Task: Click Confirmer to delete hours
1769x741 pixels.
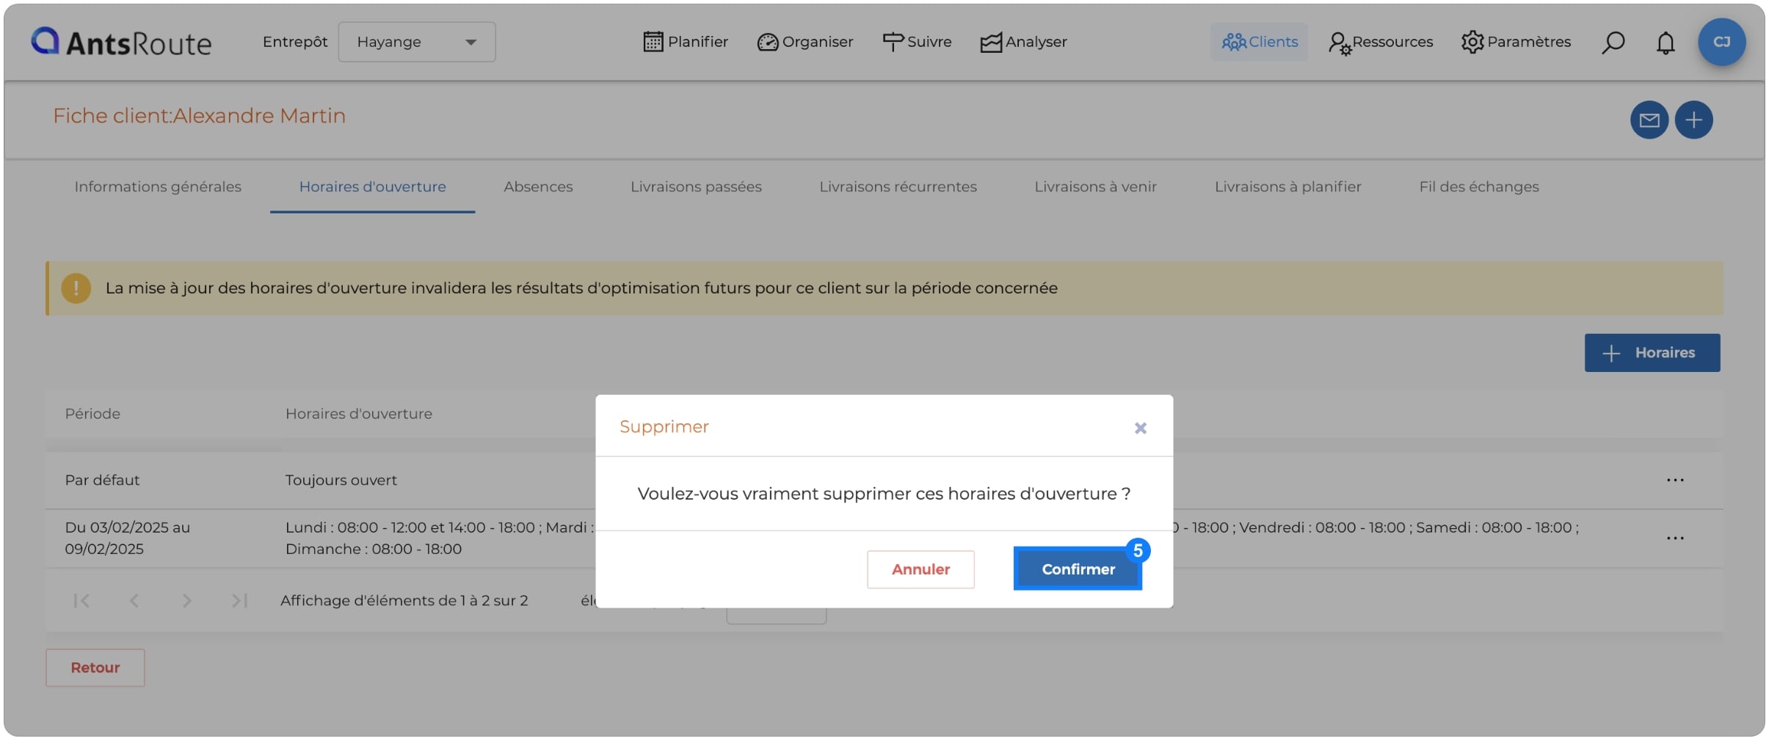Action: point(1078,569)
